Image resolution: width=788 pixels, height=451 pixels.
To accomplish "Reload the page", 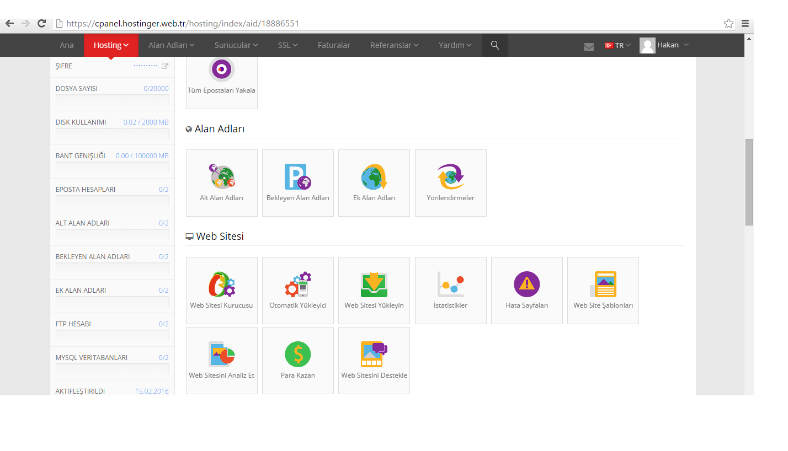I will [41, 23].
